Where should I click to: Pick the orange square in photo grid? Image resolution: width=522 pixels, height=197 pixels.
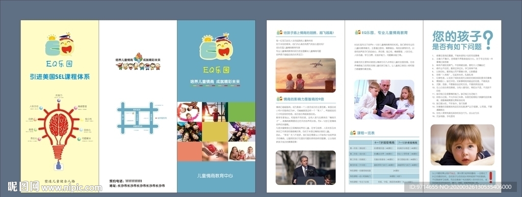(190, 152)
